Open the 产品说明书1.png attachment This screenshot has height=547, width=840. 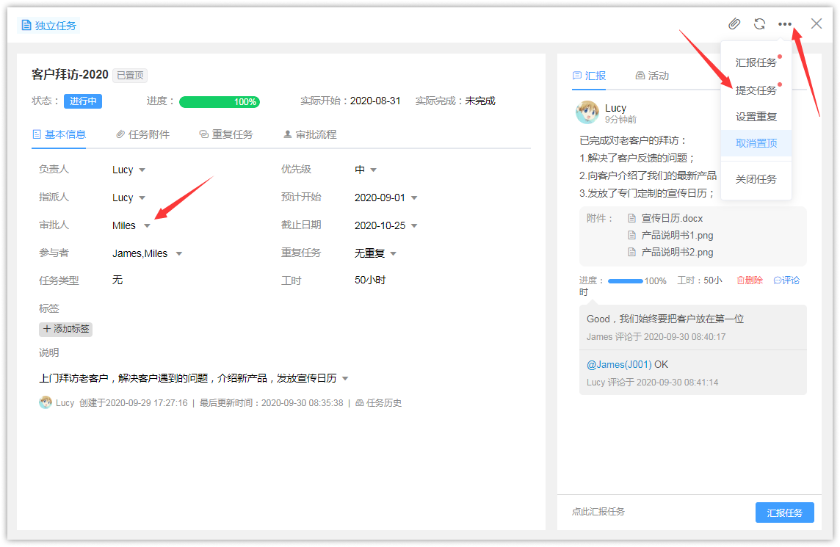tap(676, 235)
